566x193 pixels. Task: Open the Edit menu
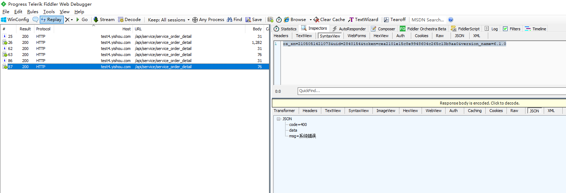(x=18, y=12)
